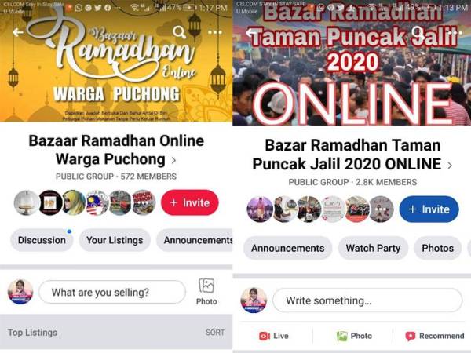The image size is (471, 353).
Task: Select the Watch Party tab
Action: point(373,248)
